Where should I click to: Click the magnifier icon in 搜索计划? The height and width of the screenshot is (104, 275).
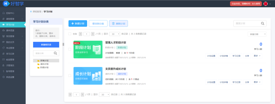coord(263,23)
